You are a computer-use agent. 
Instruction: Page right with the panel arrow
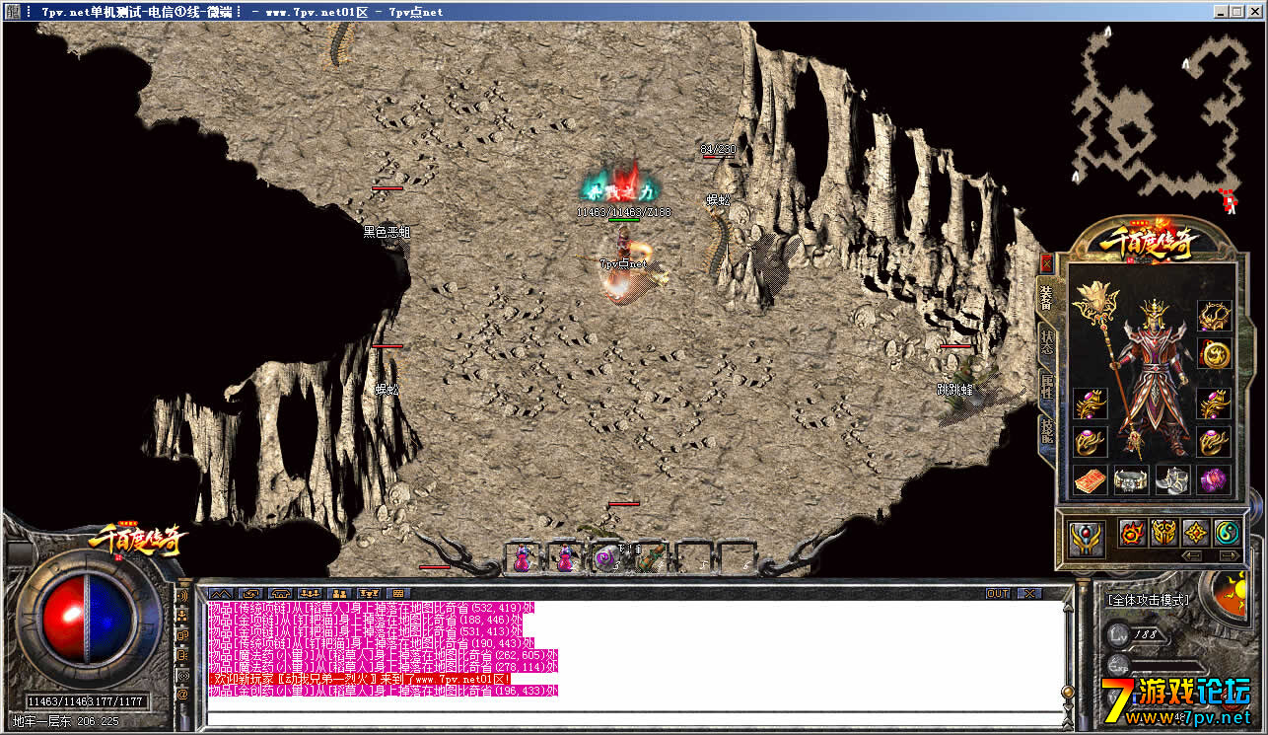click(1229, 555)
